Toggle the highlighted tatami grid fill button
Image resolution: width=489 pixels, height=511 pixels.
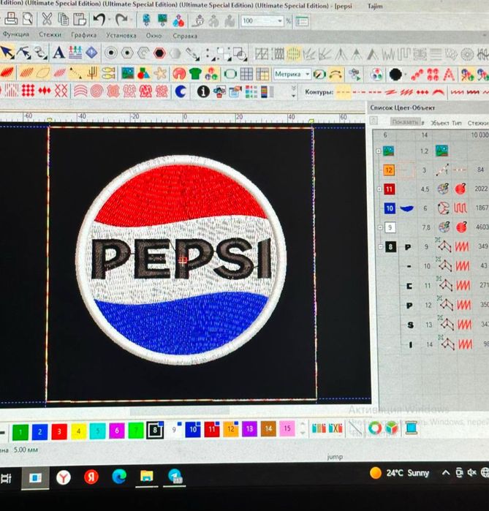pyautogui.click(x=293, y=54)
